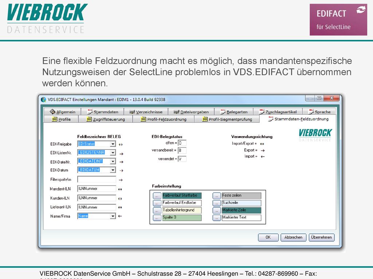Select the Dateivorgaben tab

[191, 112]
